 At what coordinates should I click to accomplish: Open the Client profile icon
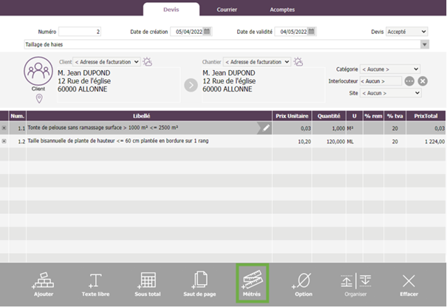pos(38,74)
